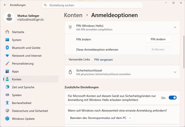
Task: Click the vertical scrollbar on right
Action: point(184,52)
